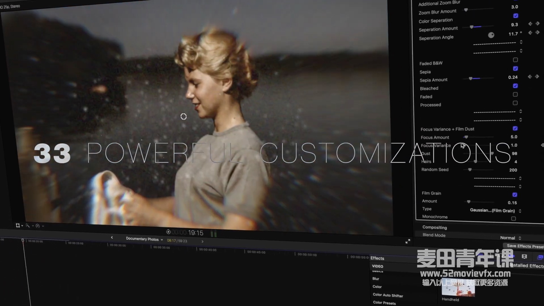
Task: Click the circular on-screen control in viewer
Action: point(184,116)
